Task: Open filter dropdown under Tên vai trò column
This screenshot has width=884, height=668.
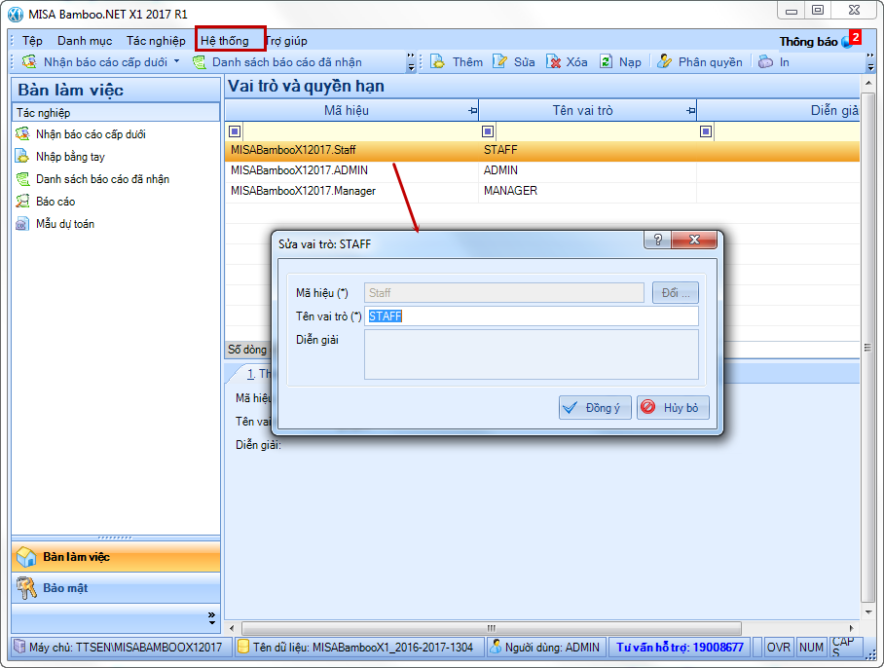Action: 488,131
